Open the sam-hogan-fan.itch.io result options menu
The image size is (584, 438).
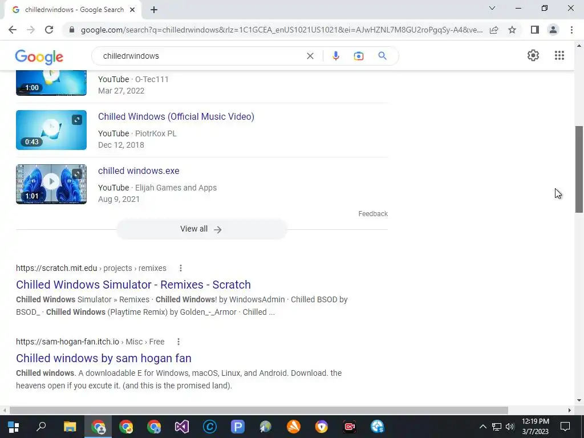[179, 342]
